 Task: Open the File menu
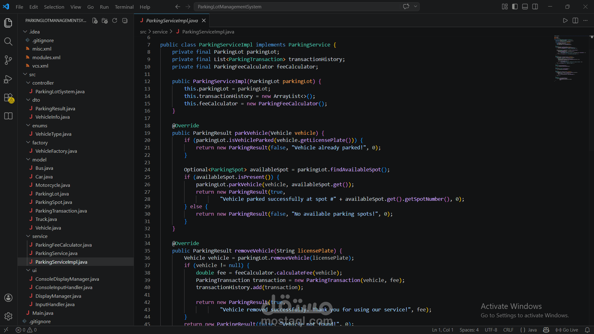(x=20, y=7)
